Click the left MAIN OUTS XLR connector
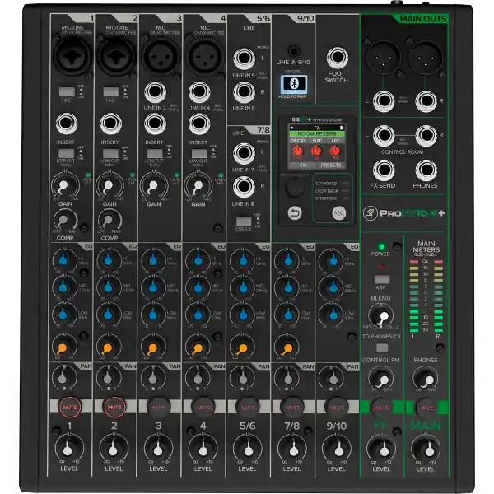This screenshot has width=494, height=494. [383, 58]
